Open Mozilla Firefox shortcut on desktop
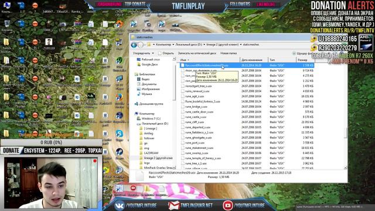 click(x=119, y=99)
